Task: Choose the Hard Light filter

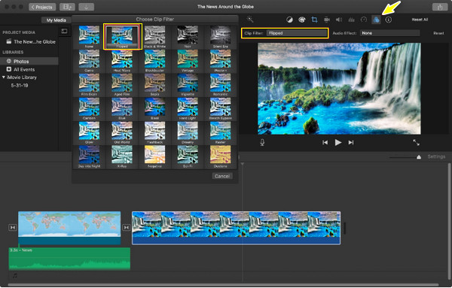Action: pyautogui.click(x=188, y=109)
